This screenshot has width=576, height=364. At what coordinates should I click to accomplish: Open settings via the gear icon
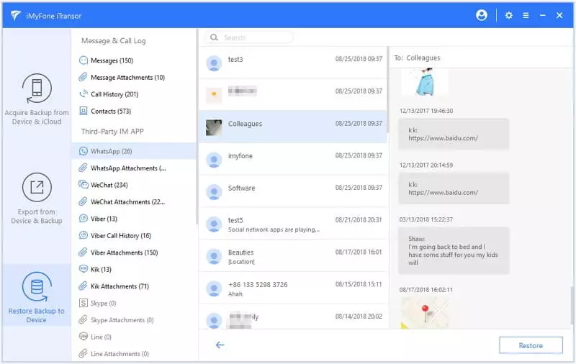(509, 15)
